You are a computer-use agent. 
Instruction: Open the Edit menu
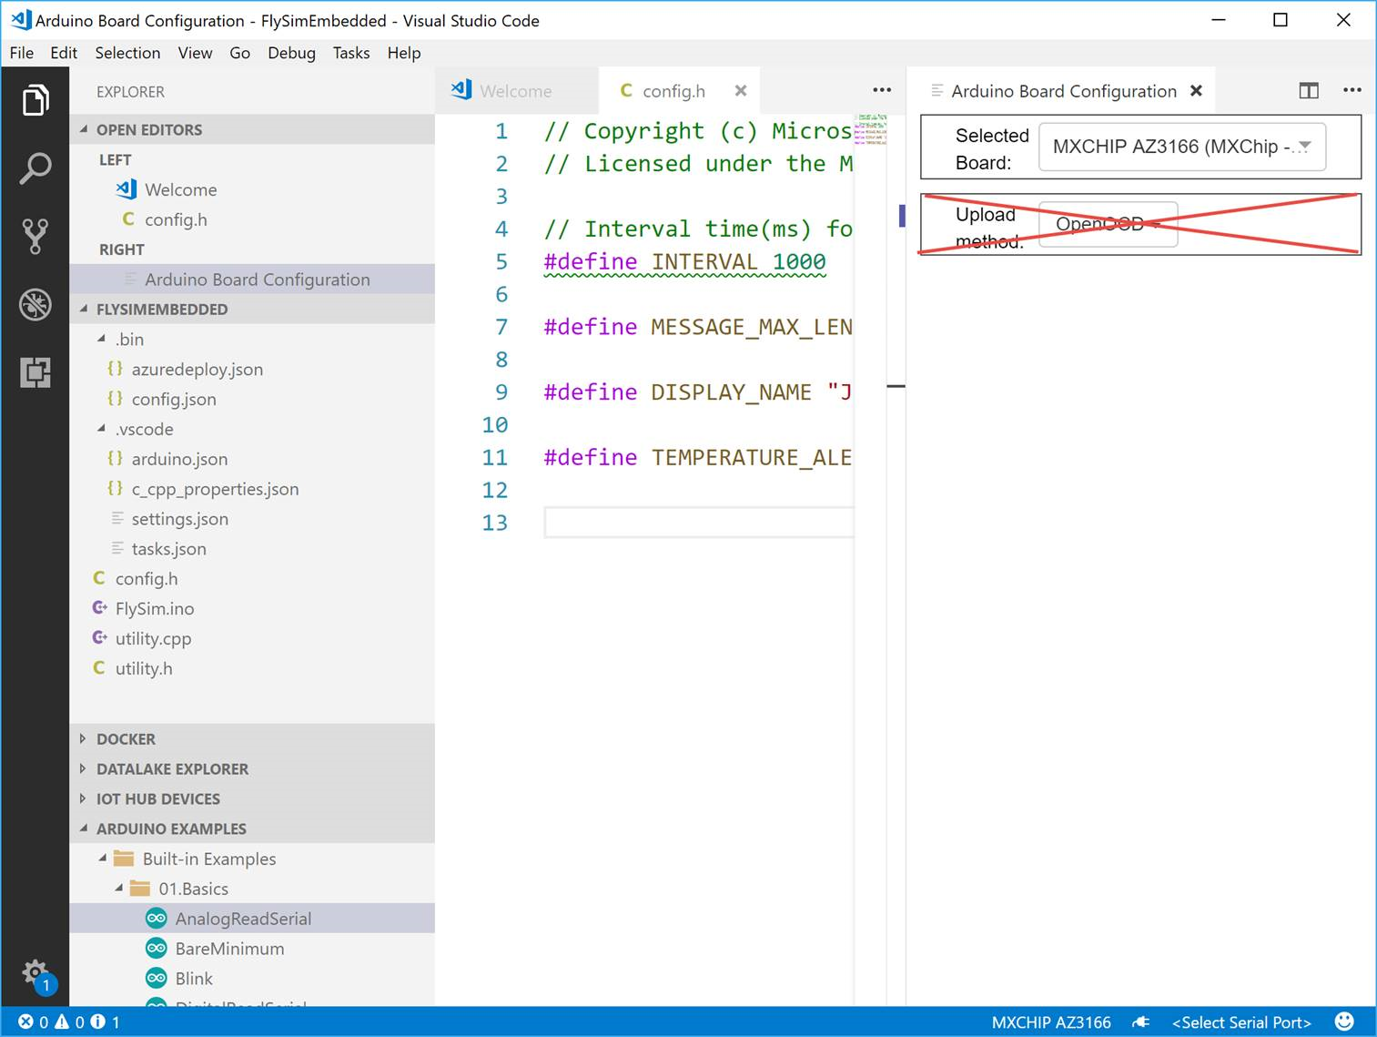pos(64,53)
